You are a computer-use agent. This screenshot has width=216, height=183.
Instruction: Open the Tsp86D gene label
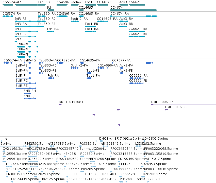pyautogui.click(x=44, y=2)
